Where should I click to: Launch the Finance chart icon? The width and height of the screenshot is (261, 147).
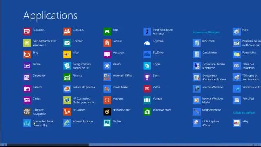click(x=67, y=77)
